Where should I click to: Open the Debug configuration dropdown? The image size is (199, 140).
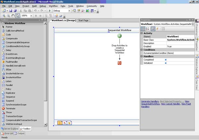pos(69,11)
